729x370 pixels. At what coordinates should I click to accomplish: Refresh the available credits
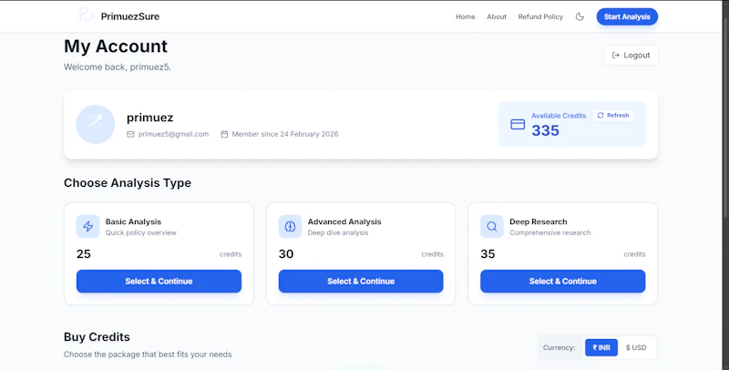pyautogui.click(x=612, y=115)
